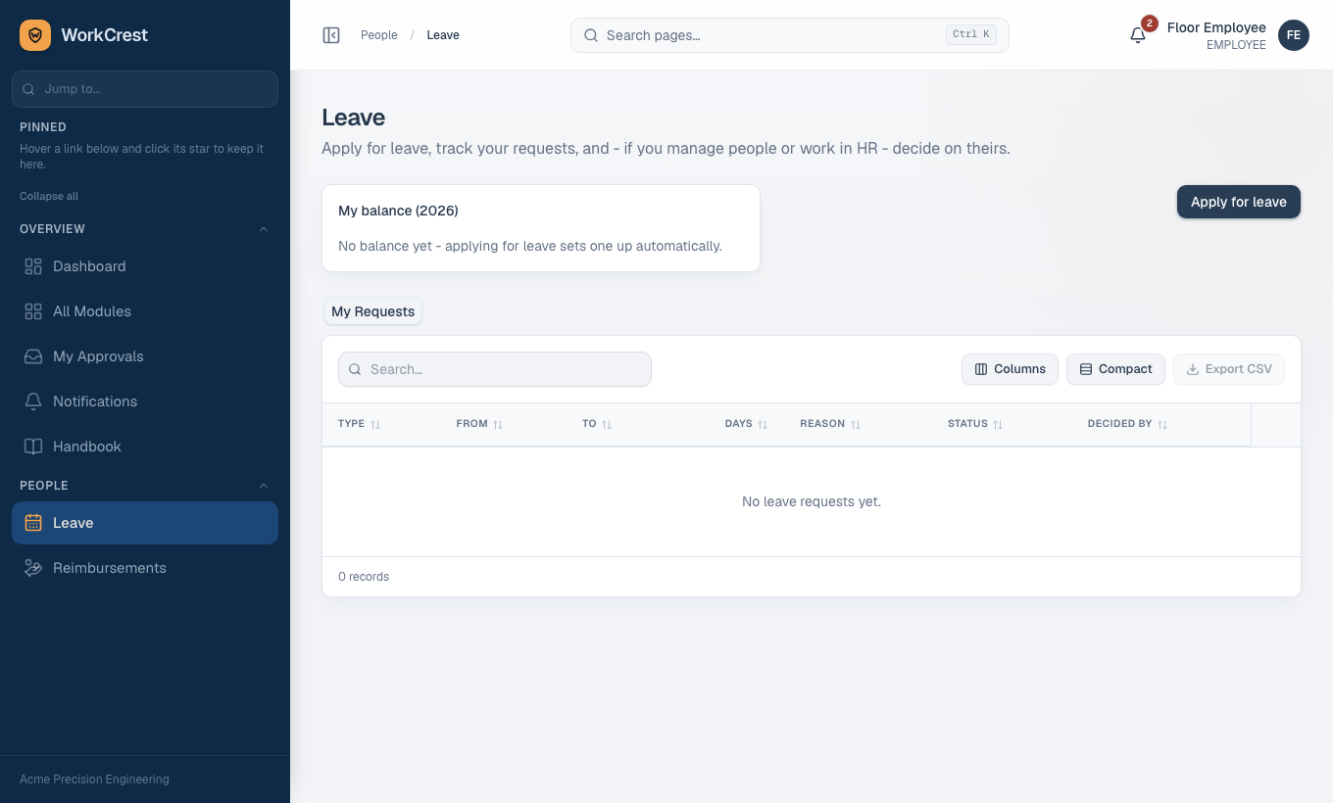Go to Dashboard in the sidebar
This screenshot has height=803, width=1333.
145,266
